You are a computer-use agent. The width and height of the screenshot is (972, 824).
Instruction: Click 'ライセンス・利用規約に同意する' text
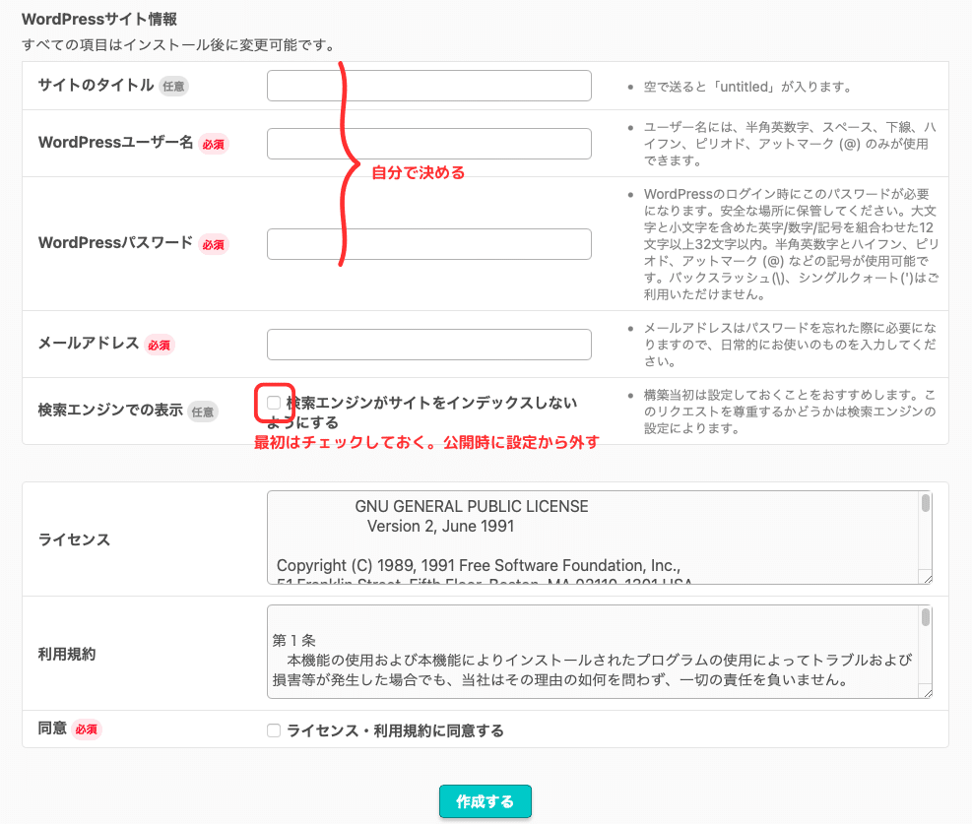[395, 731]
